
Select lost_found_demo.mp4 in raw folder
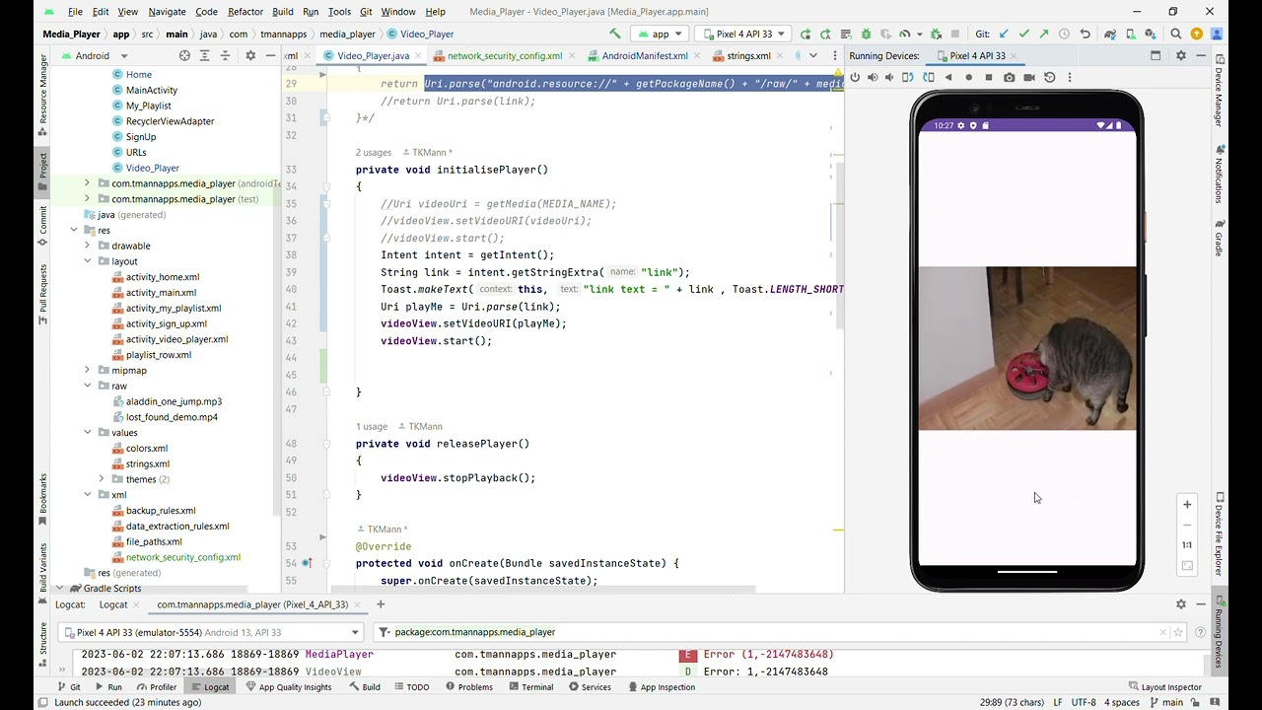172,417
